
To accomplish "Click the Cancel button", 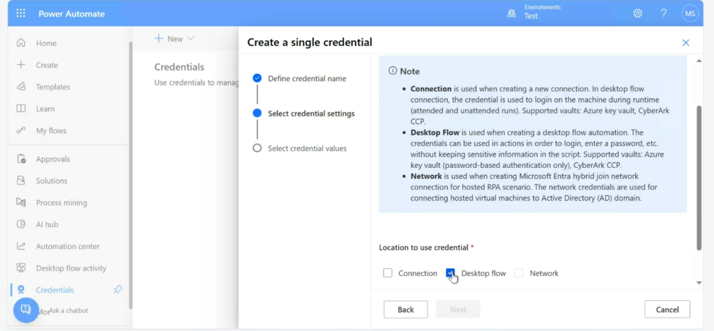I will coord(667,309).
